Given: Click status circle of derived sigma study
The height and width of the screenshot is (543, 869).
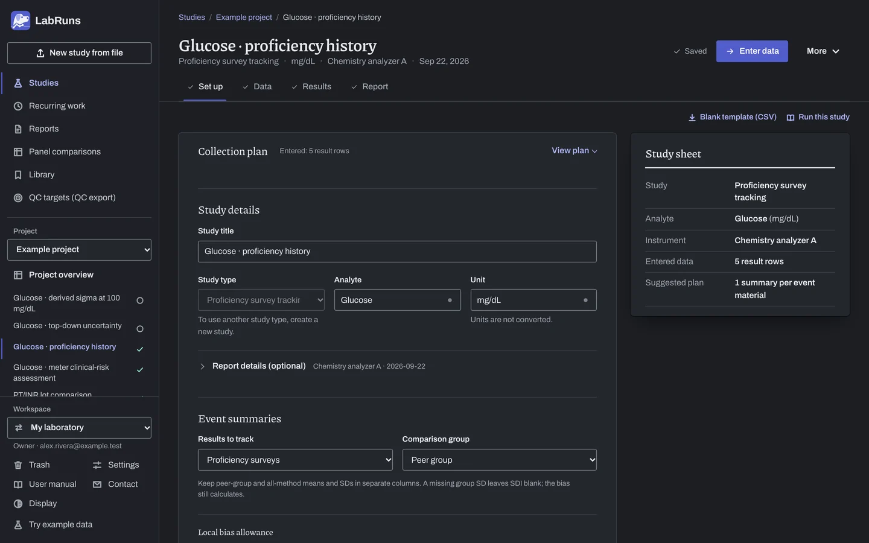Looking at the screenshot, I should [x=140, y=300].
